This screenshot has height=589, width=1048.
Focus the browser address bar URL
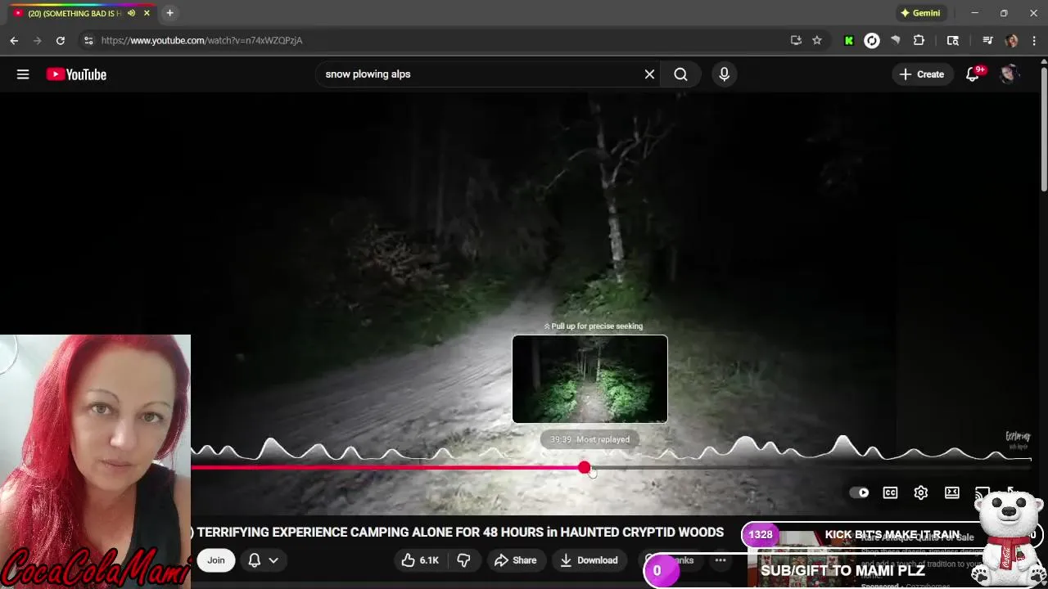(x=201, y=40)
